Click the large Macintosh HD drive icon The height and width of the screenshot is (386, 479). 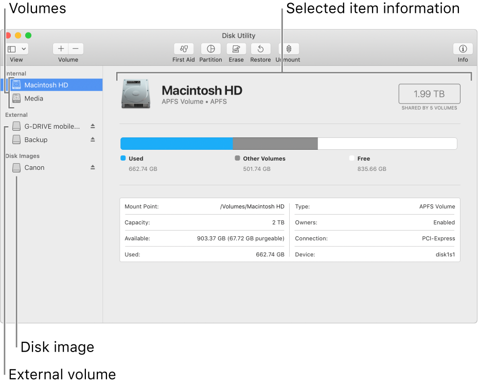pos(136,94)
